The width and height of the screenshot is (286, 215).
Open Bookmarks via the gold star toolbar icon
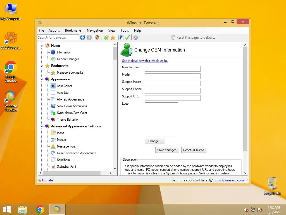tap(113, 38)
